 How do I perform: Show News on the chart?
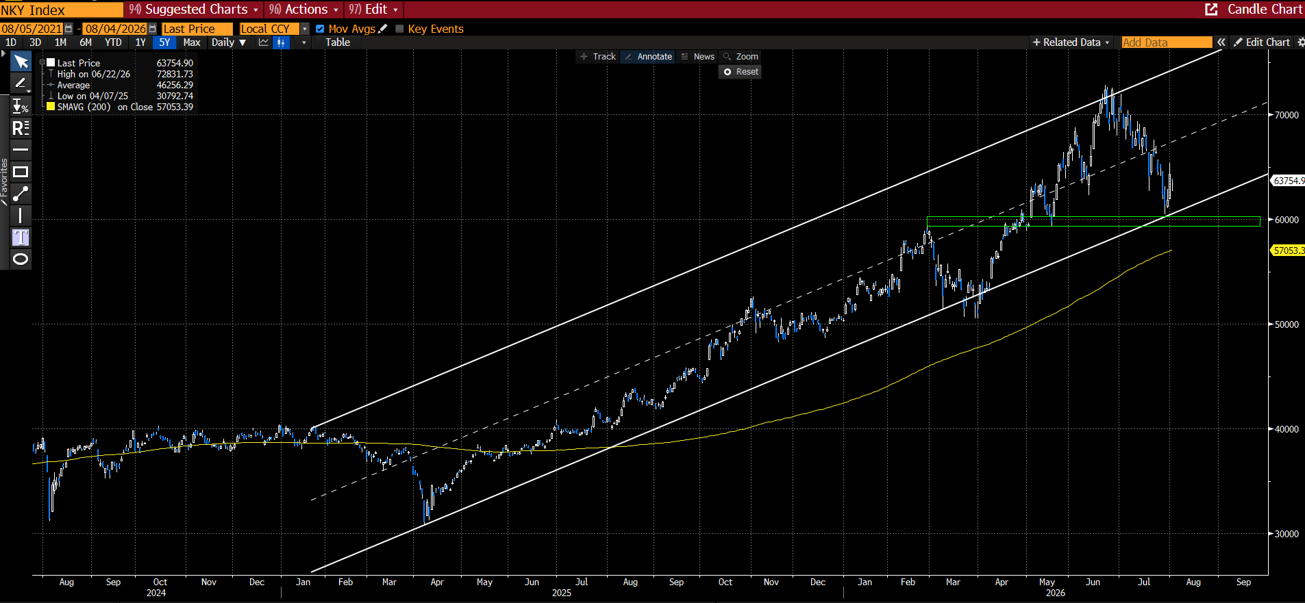pos(697,57)
